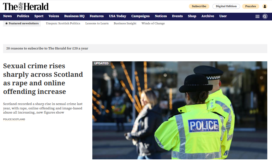Click the search magnifier icon
Screen dimensions: 272x166
[265, 17]
